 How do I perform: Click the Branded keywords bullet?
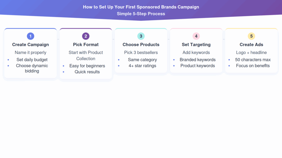click(x=198, y=60)
